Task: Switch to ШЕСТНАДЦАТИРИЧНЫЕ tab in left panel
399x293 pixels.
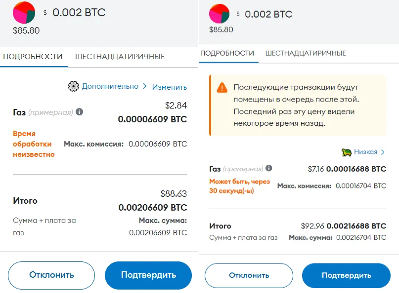Action: [120, 57]
